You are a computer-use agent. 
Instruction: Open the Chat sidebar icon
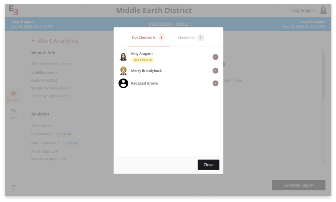tap(14, 113)
